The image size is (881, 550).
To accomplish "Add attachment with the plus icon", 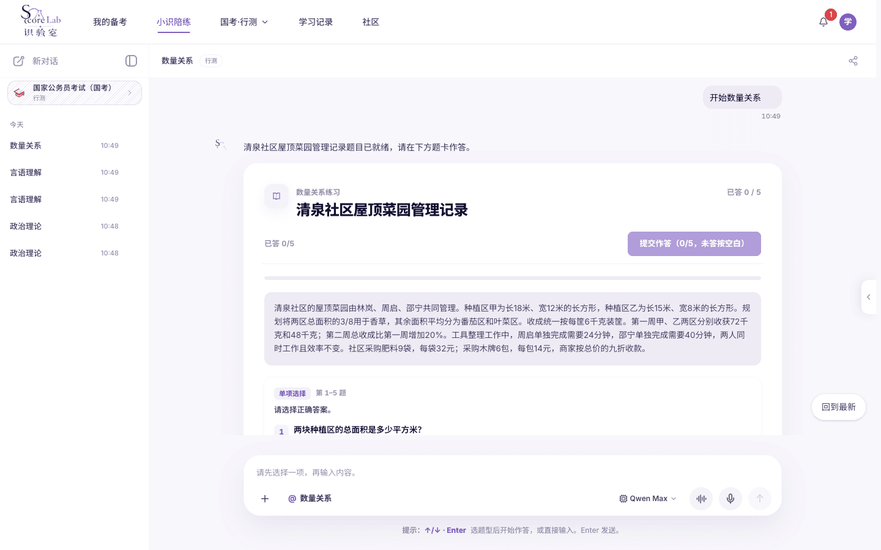I will click(x=265, y=499).
